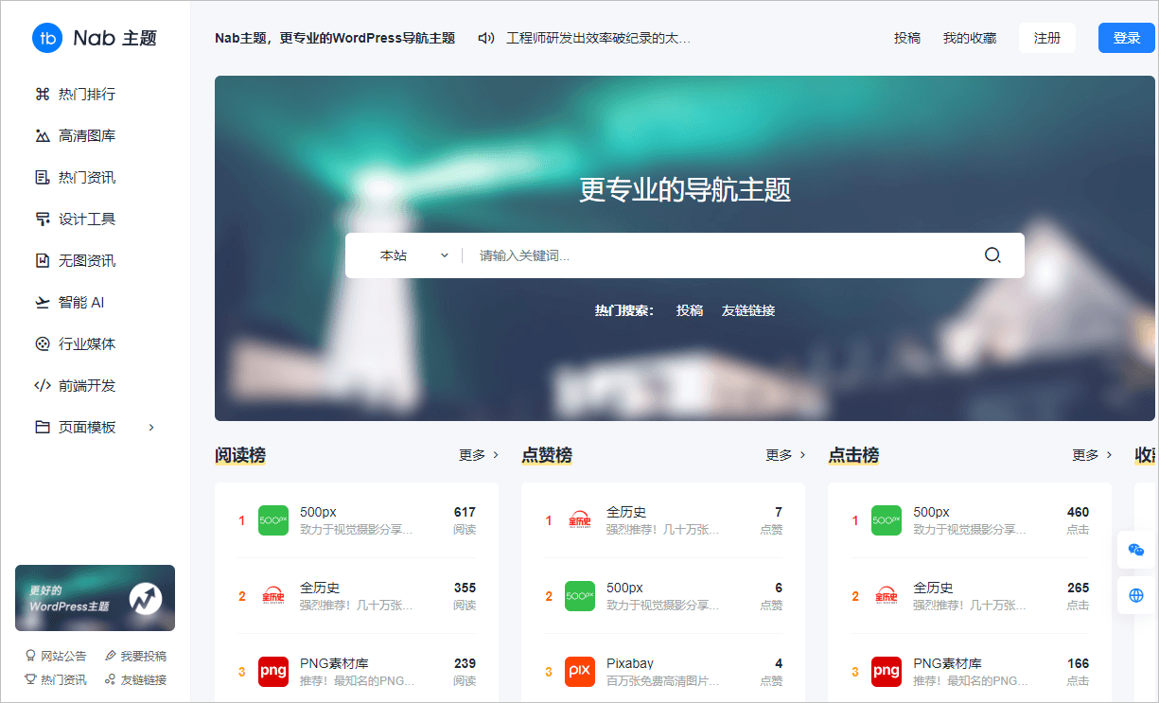Viewport: 1159px width, 703px height.
Task: Click the Pixabay icon in 点赞榜
Action: 580,672
